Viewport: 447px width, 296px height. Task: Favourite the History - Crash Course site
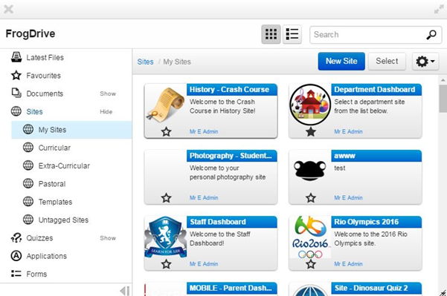coord(166,131)
